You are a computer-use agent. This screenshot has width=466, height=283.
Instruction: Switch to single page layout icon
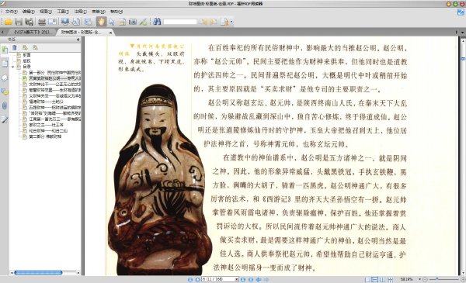click(x=367, y=279)
